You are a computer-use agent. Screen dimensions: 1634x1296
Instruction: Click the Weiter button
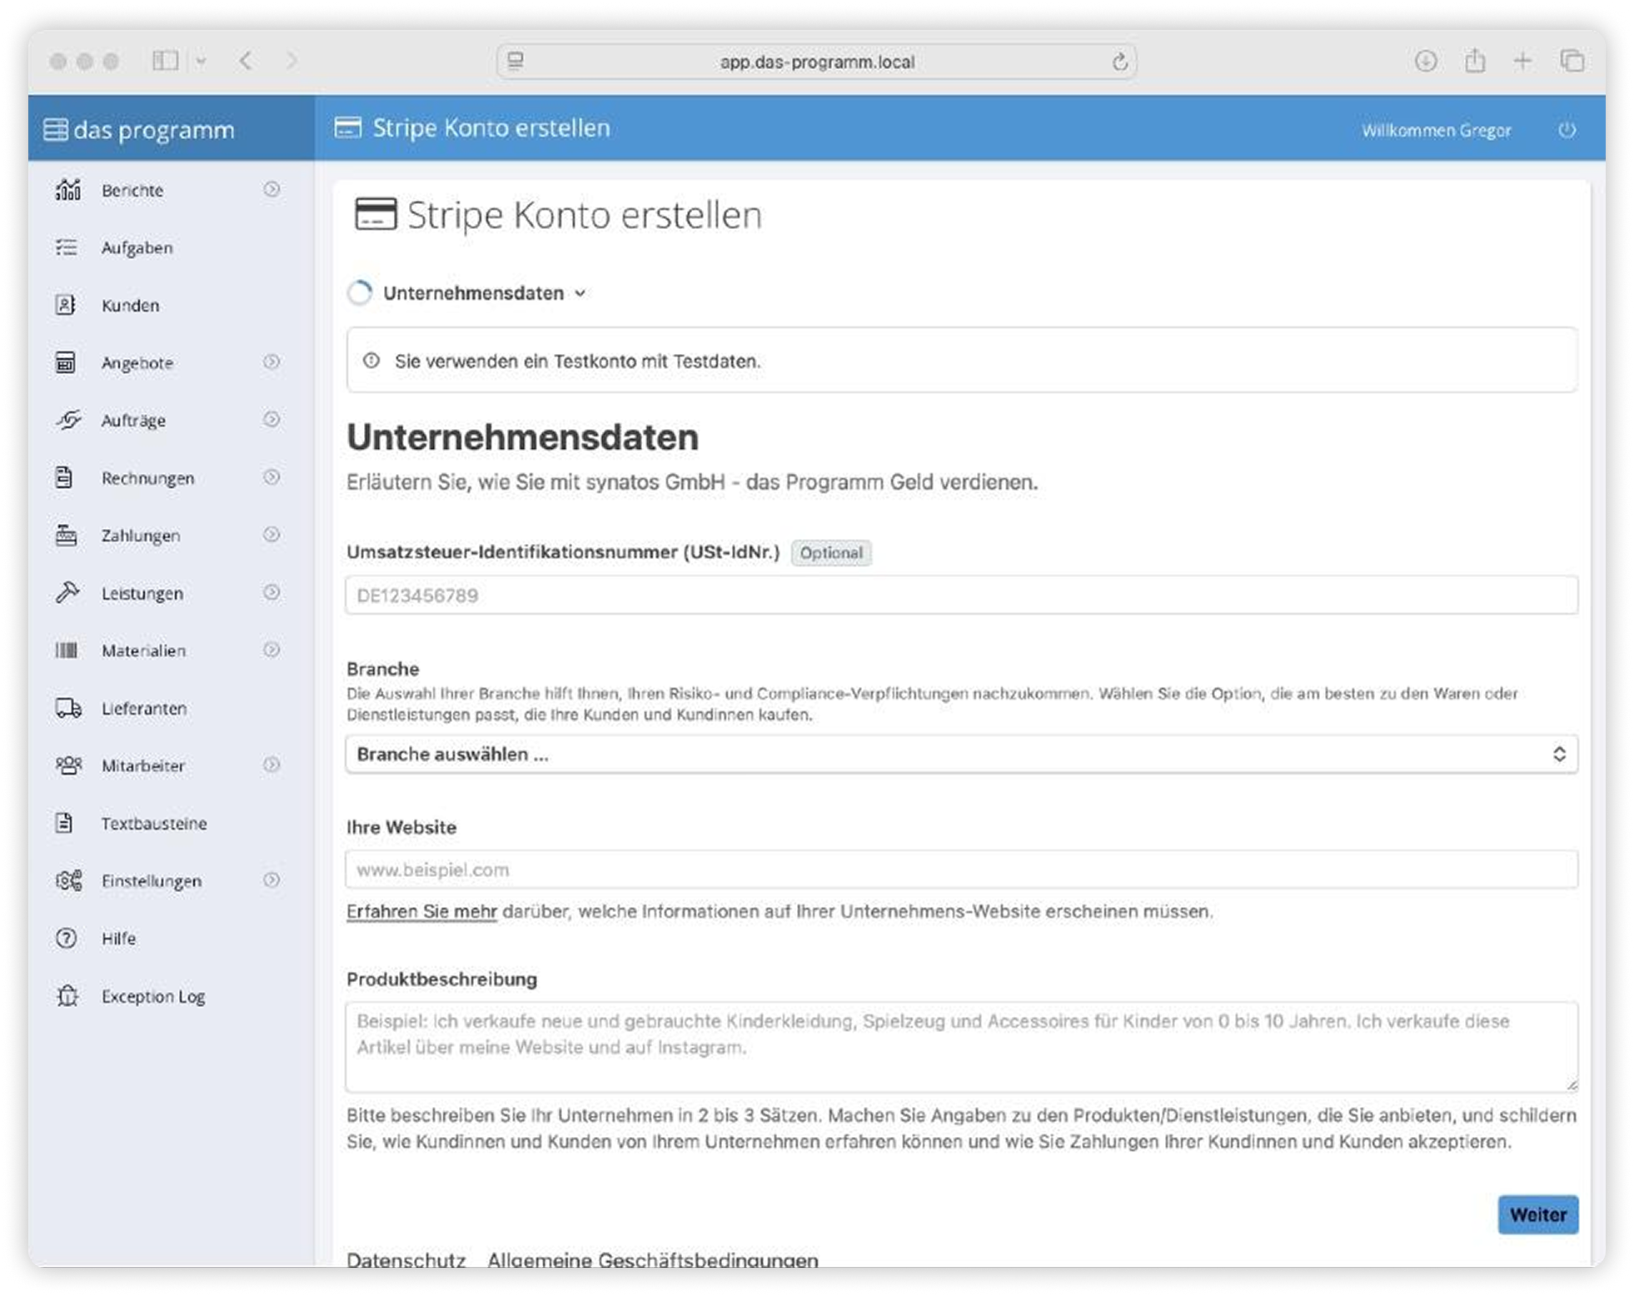[1537, 1214]
